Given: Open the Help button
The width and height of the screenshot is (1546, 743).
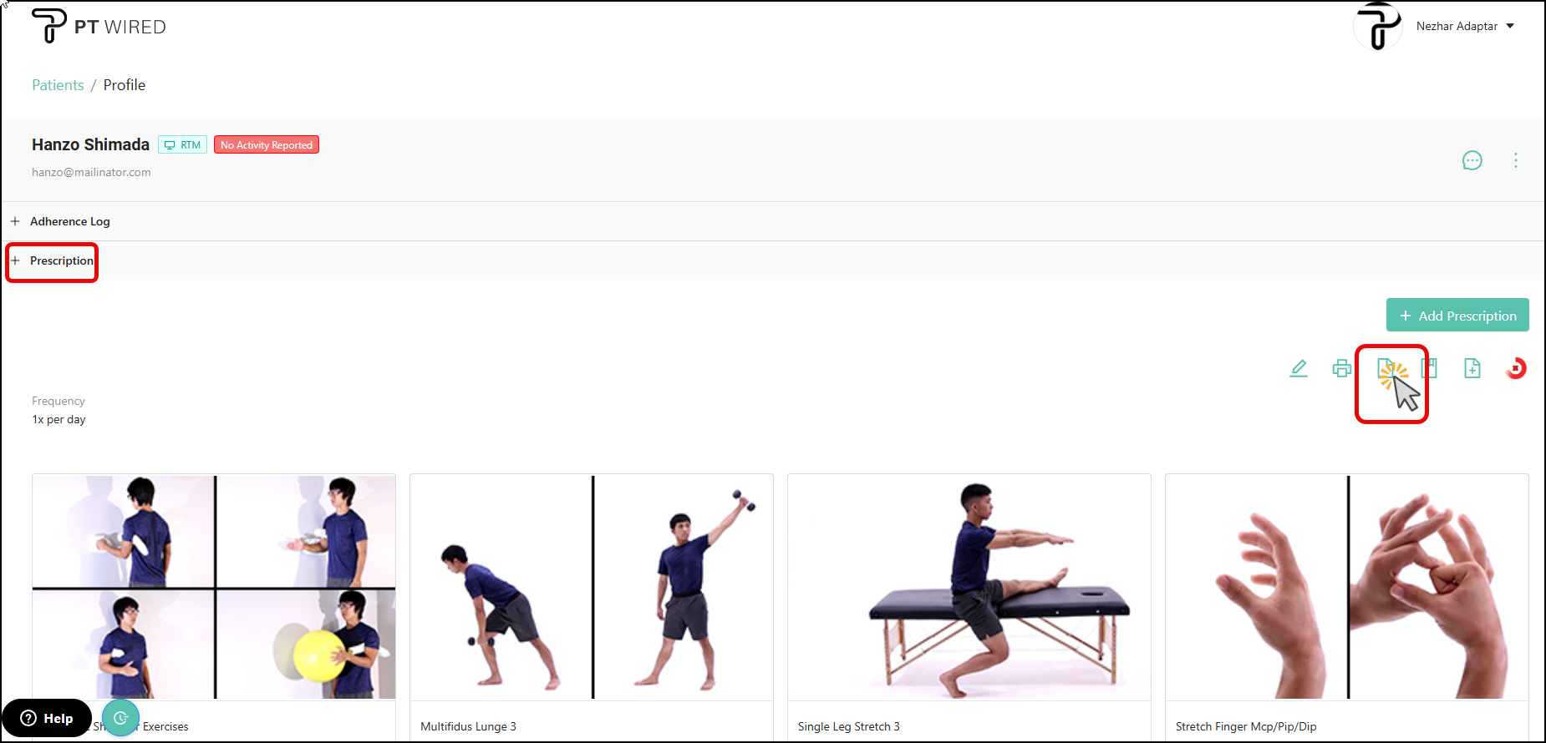Looking at the screenshot, I should click(x=47, y=718).
